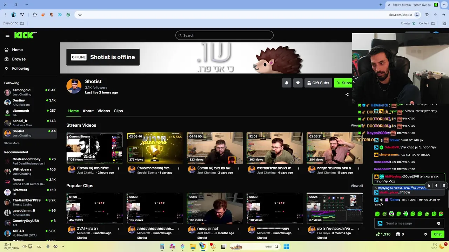Click the chat message input field
449x252 pixels.
coord(409,223)
